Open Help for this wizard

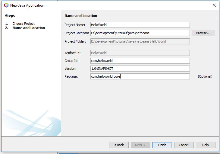click(206, 145)
